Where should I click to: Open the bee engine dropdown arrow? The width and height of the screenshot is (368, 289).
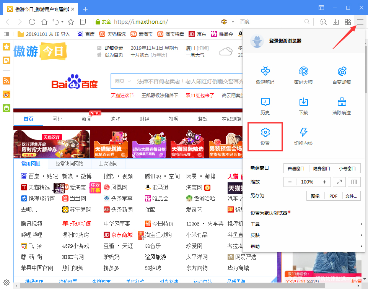pos(232,22)
